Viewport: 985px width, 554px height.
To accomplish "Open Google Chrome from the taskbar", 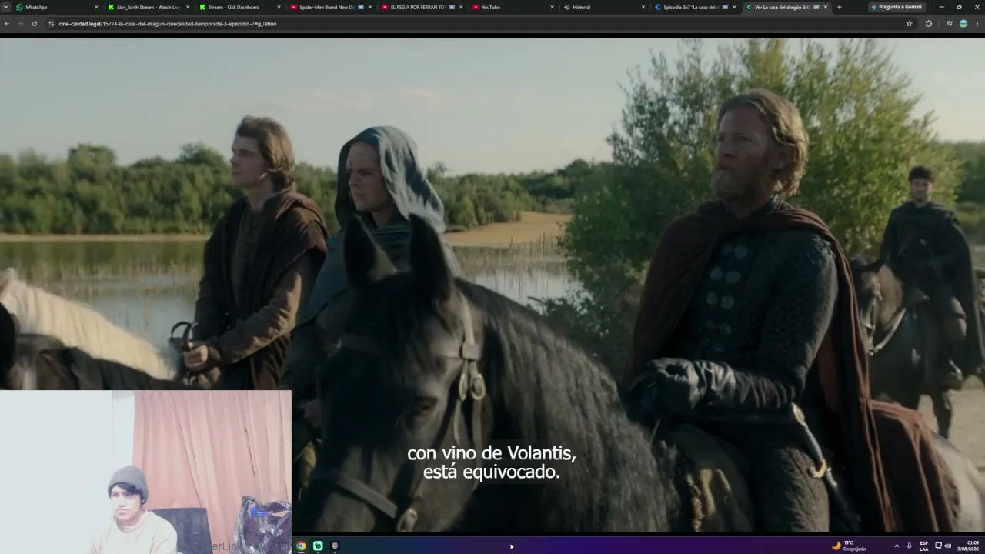I will point(301,546).
